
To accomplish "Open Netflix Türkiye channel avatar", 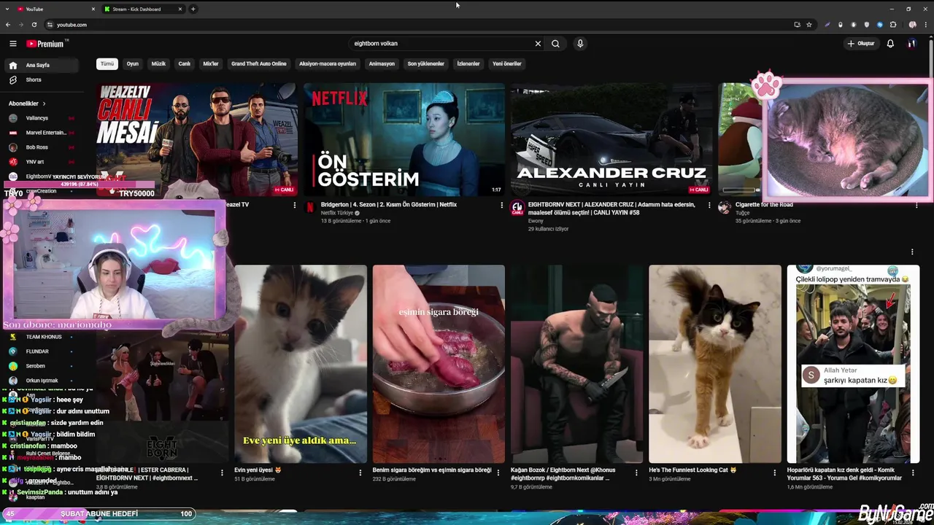I will tap(309, 207).
